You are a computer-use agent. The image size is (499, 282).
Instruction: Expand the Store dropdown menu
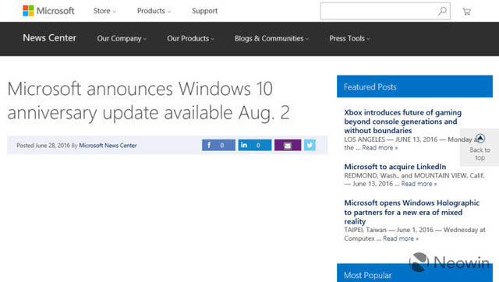coord(104,11)
